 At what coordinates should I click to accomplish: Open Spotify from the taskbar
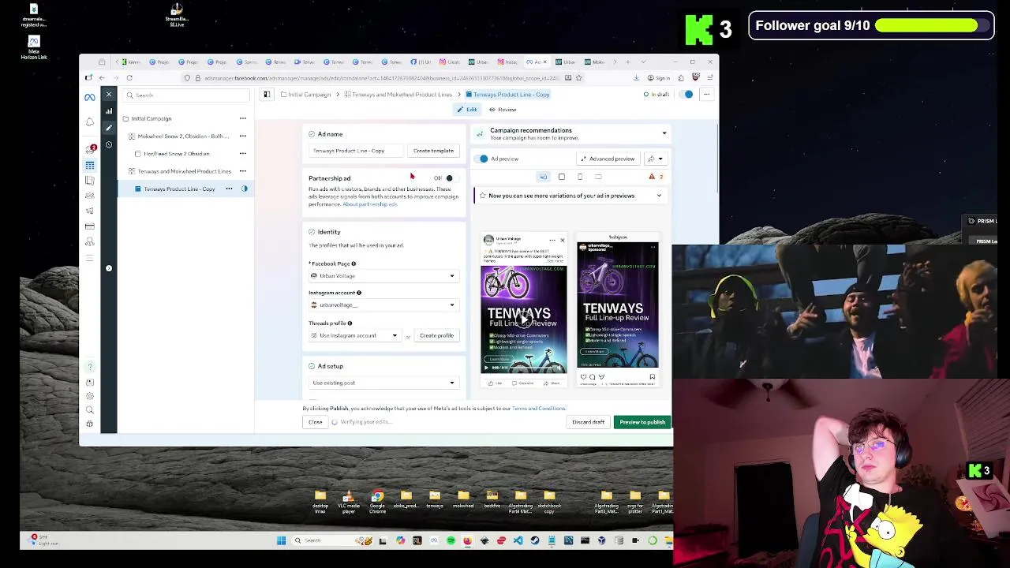[x=451, y=540]
